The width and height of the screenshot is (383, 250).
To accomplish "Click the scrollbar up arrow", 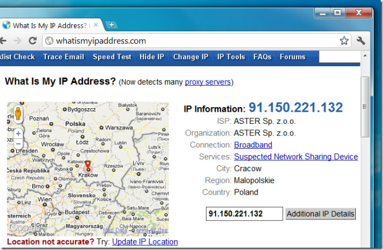I will [x=365, y=56].
